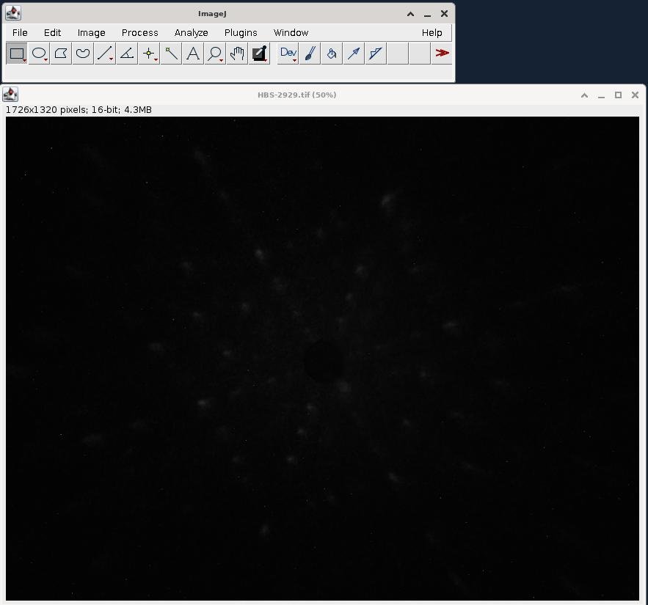
Task: Select the Flood Fill bucket tool
Action: pyautogui.click(x=332, y=54)
